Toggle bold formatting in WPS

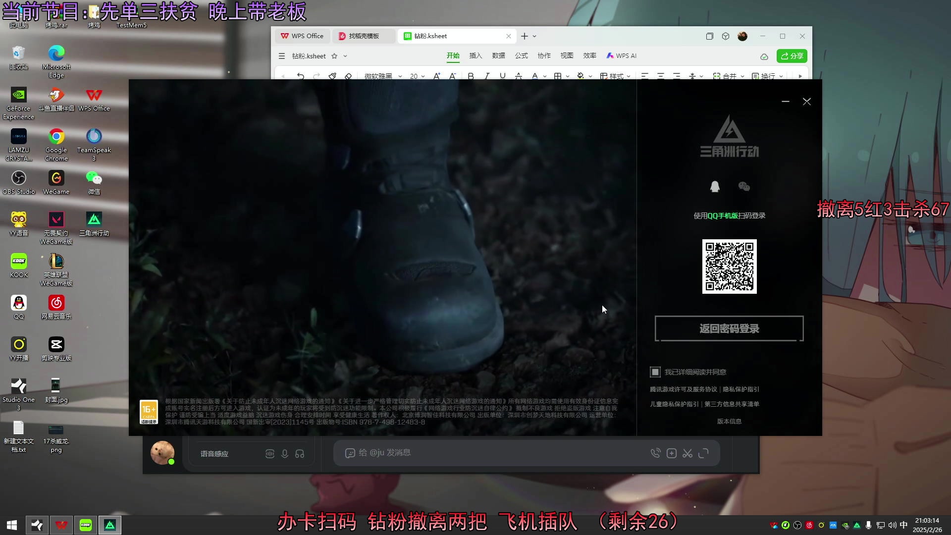(x=471, y=76)
